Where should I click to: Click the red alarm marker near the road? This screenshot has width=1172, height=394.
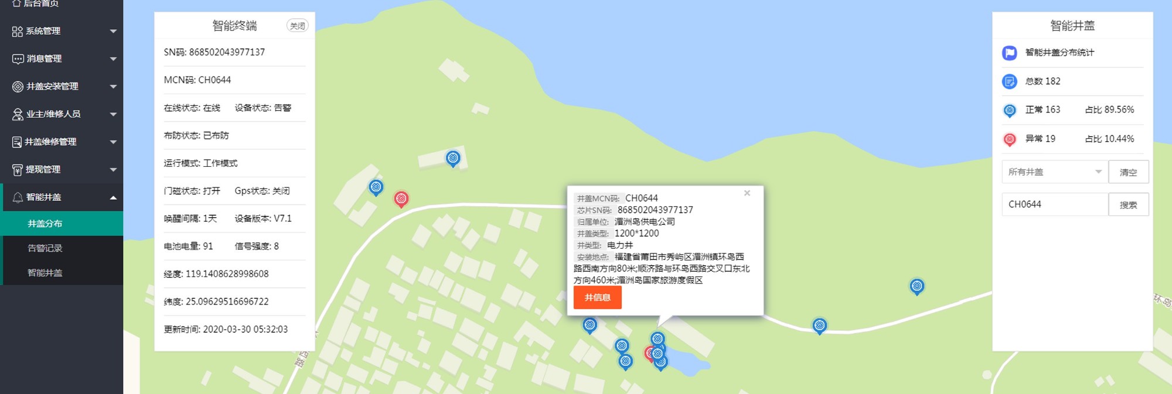point(401,199)
